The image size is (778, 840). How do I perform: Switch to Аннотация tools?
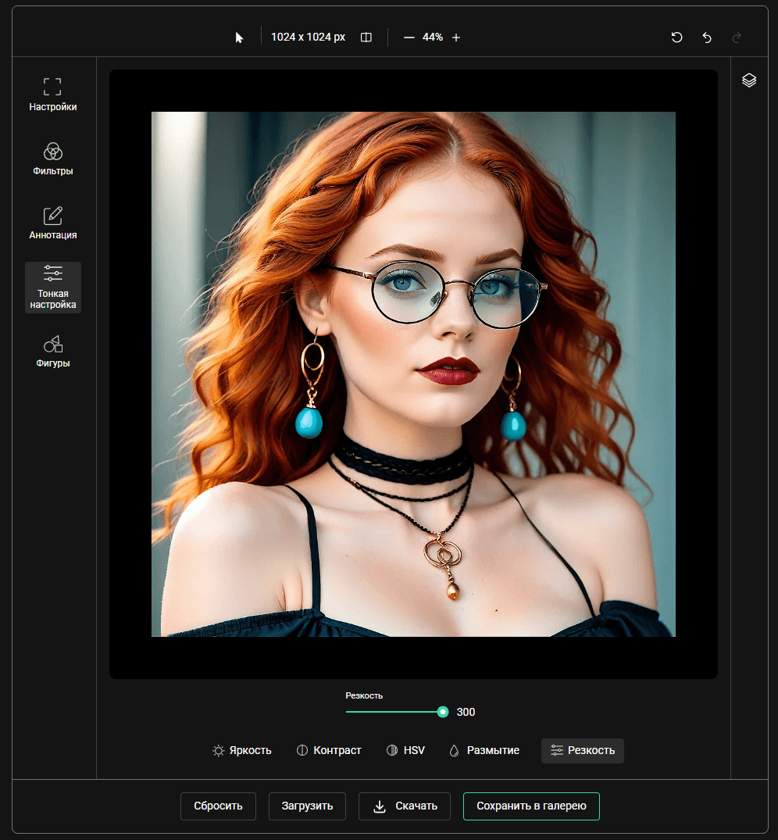(x=52, y=223)
